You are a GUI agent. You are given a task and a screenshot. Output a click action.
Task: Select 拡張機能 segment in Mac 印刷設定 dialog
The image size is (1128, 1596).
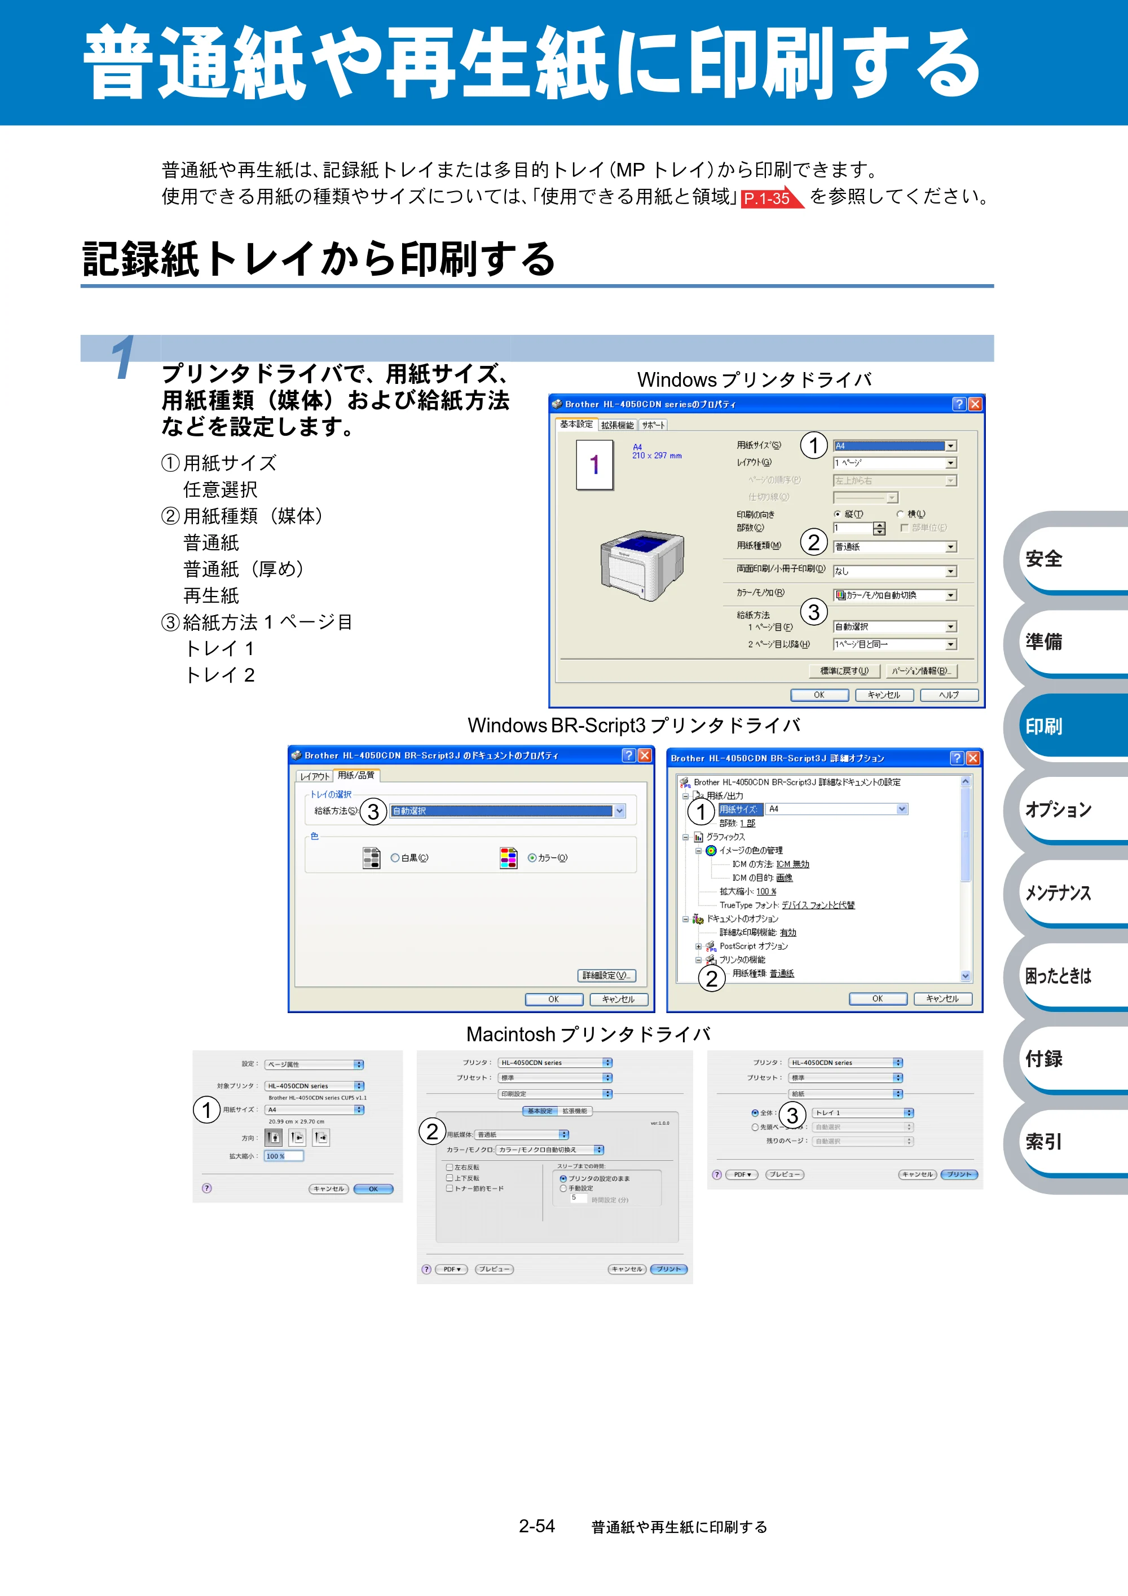574,1111
